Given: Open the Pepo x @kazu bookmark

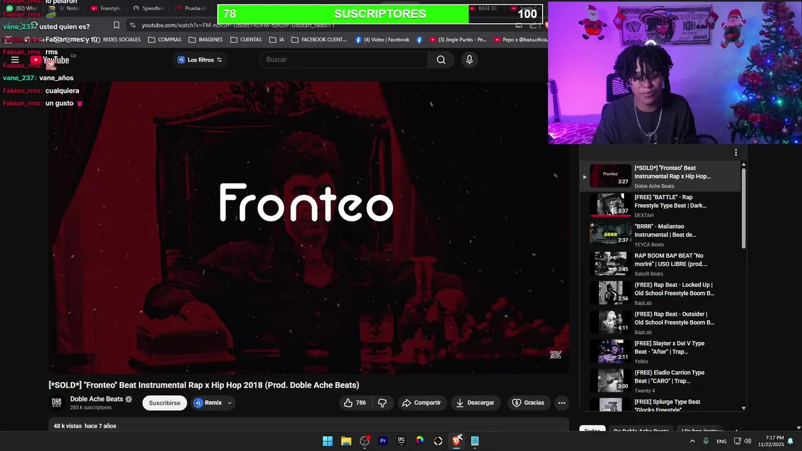Looking at the screenshot, I should click(x=521, y=39).
